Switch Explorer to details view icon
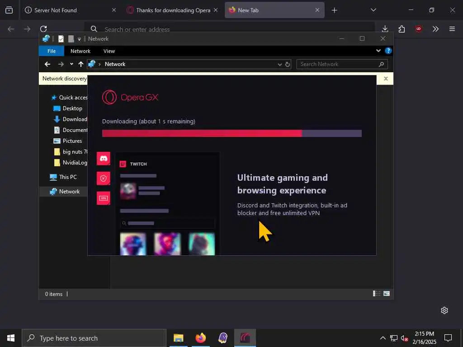Screen dimensions: 463x347 (x=377, y=293)
